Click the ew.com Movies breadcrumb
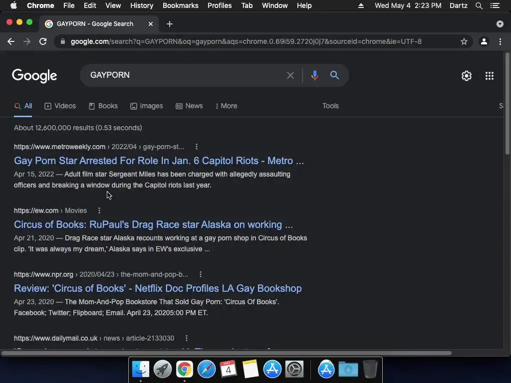Viewport: 511px width, 383px height. [x=50, y=210]
